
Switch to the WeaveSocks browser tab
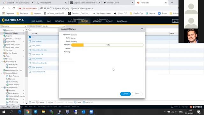pos(51,3)
